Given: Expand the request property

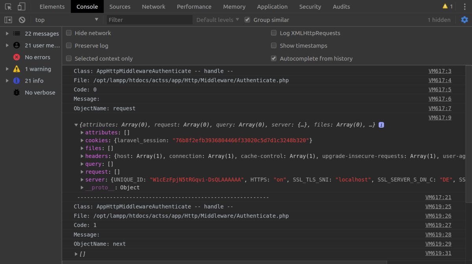Looking at the screenshot, I should click(82, 172).
